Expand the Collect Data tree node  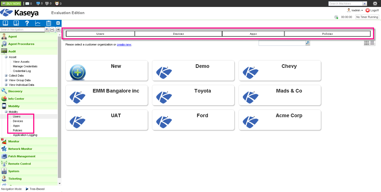click(6, 76)
